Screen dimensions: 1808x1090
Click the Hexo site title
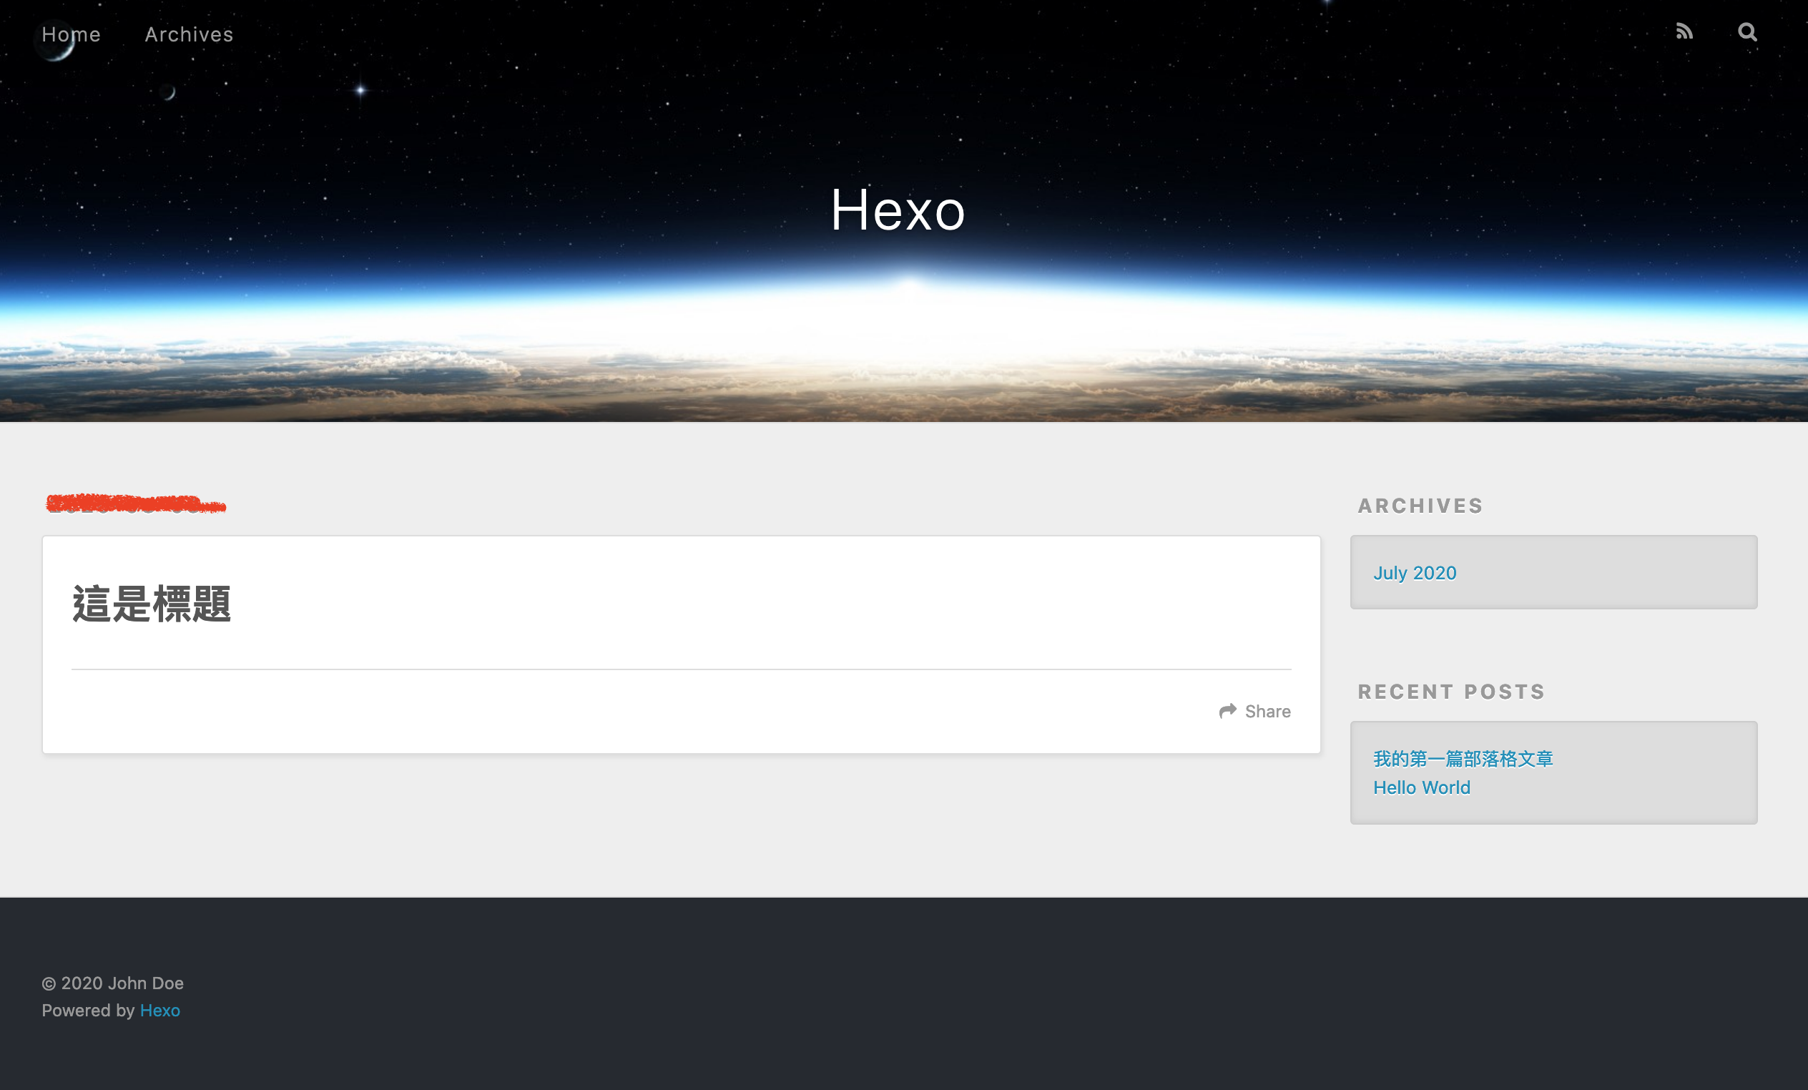tap(898, 210)
